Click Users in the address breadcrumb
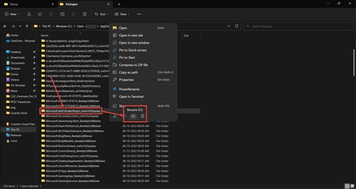356x189 pixels. pos(80,26)
